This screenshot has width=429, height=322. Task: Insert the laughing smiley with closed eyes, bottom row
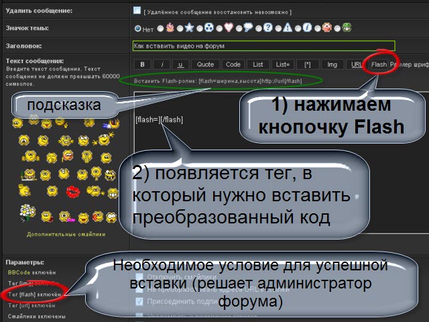pyautogui.click(x=83, y=218)
